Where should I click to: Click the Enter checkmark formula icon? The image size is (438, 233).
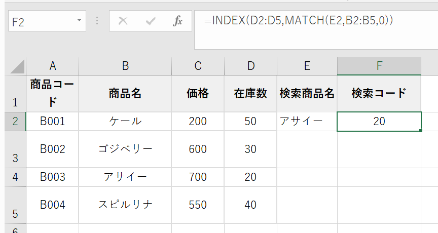(150, 21)
